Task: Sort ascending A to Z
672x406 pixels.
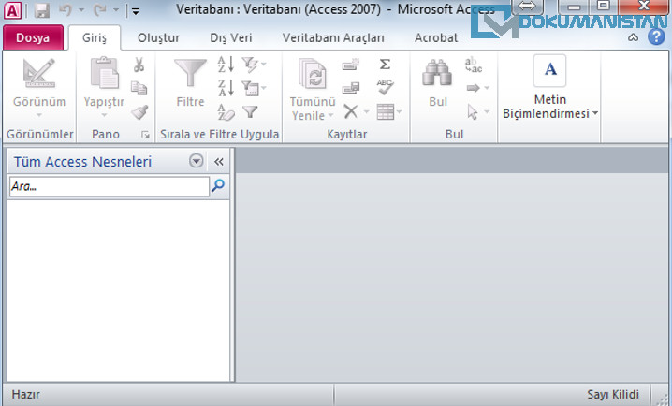Action: (226, 65)
